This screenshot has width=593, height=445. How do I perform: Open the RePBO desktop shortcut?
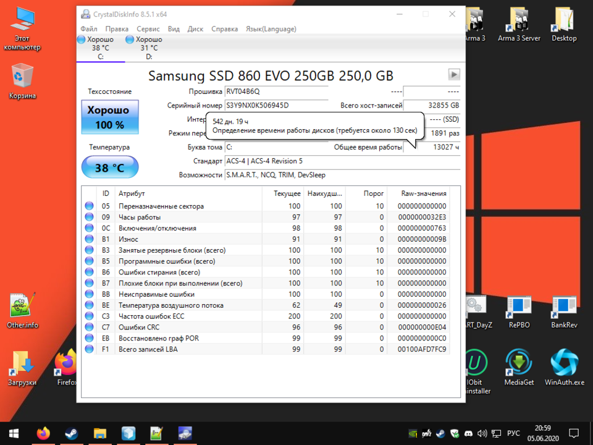click(519, 312)
